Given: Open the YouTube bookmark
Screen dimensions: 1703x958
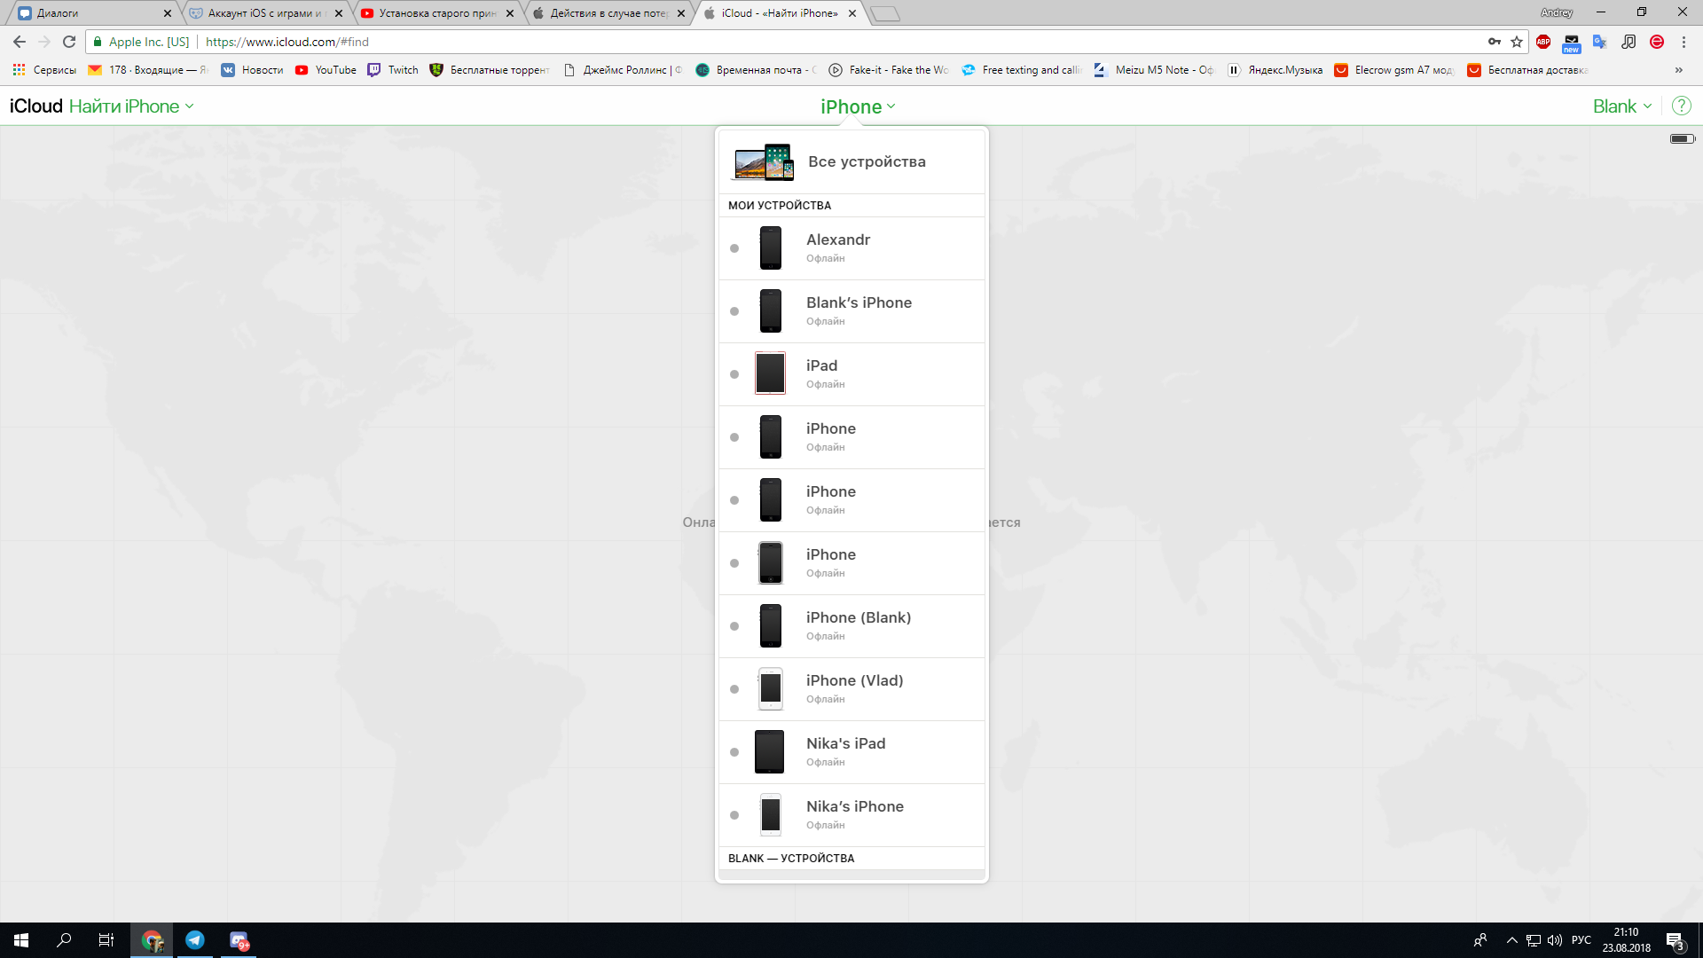Looking at the screenshot, I should click(326, 70).
